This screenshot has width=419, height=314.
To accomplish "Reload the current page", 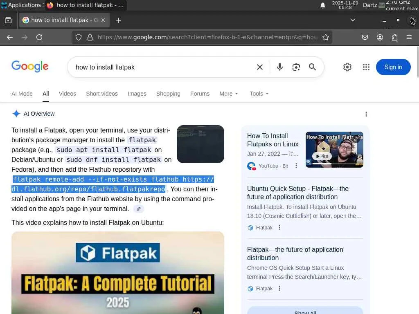I will coord(39,37).
